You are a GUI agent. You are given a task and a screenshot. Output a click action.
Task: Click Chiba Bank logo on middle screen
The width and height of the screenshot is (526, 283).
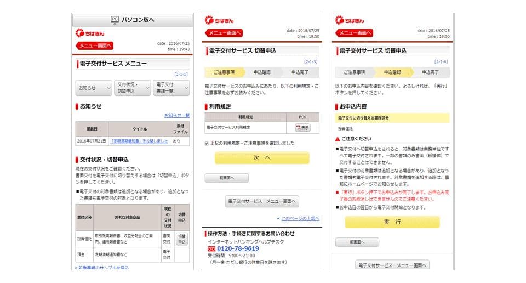tap(219, 21)
